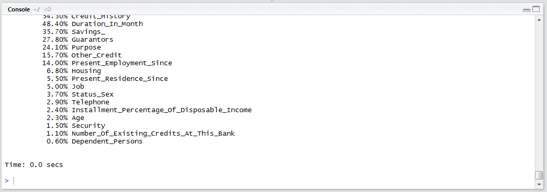
Task: Click the Present_Employment_Since text
Action: 122,63
